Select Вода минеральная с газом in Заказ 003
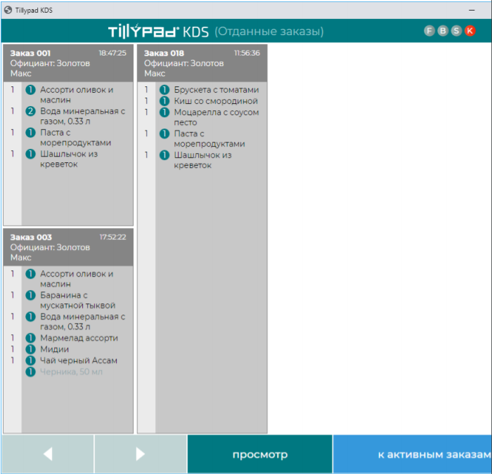Screen dimensions: 492x474 pos(82,322)
